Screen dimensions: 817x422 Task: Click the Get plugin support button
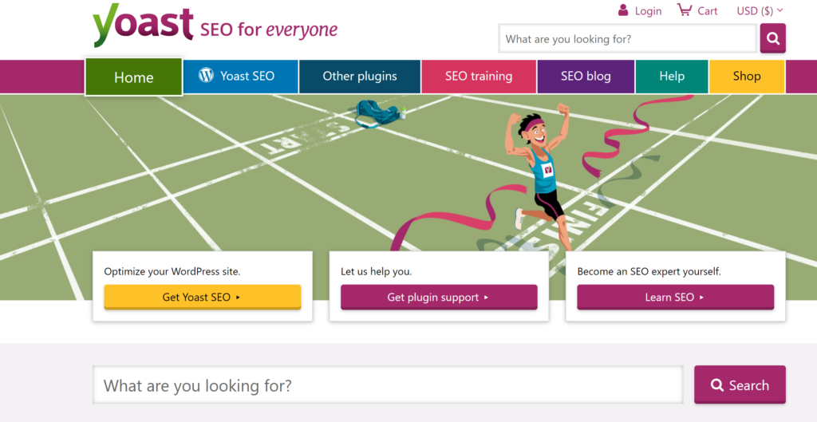tap(439, 298)
